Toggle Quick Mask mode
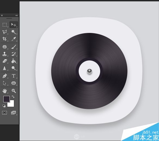 coord(5,112)
